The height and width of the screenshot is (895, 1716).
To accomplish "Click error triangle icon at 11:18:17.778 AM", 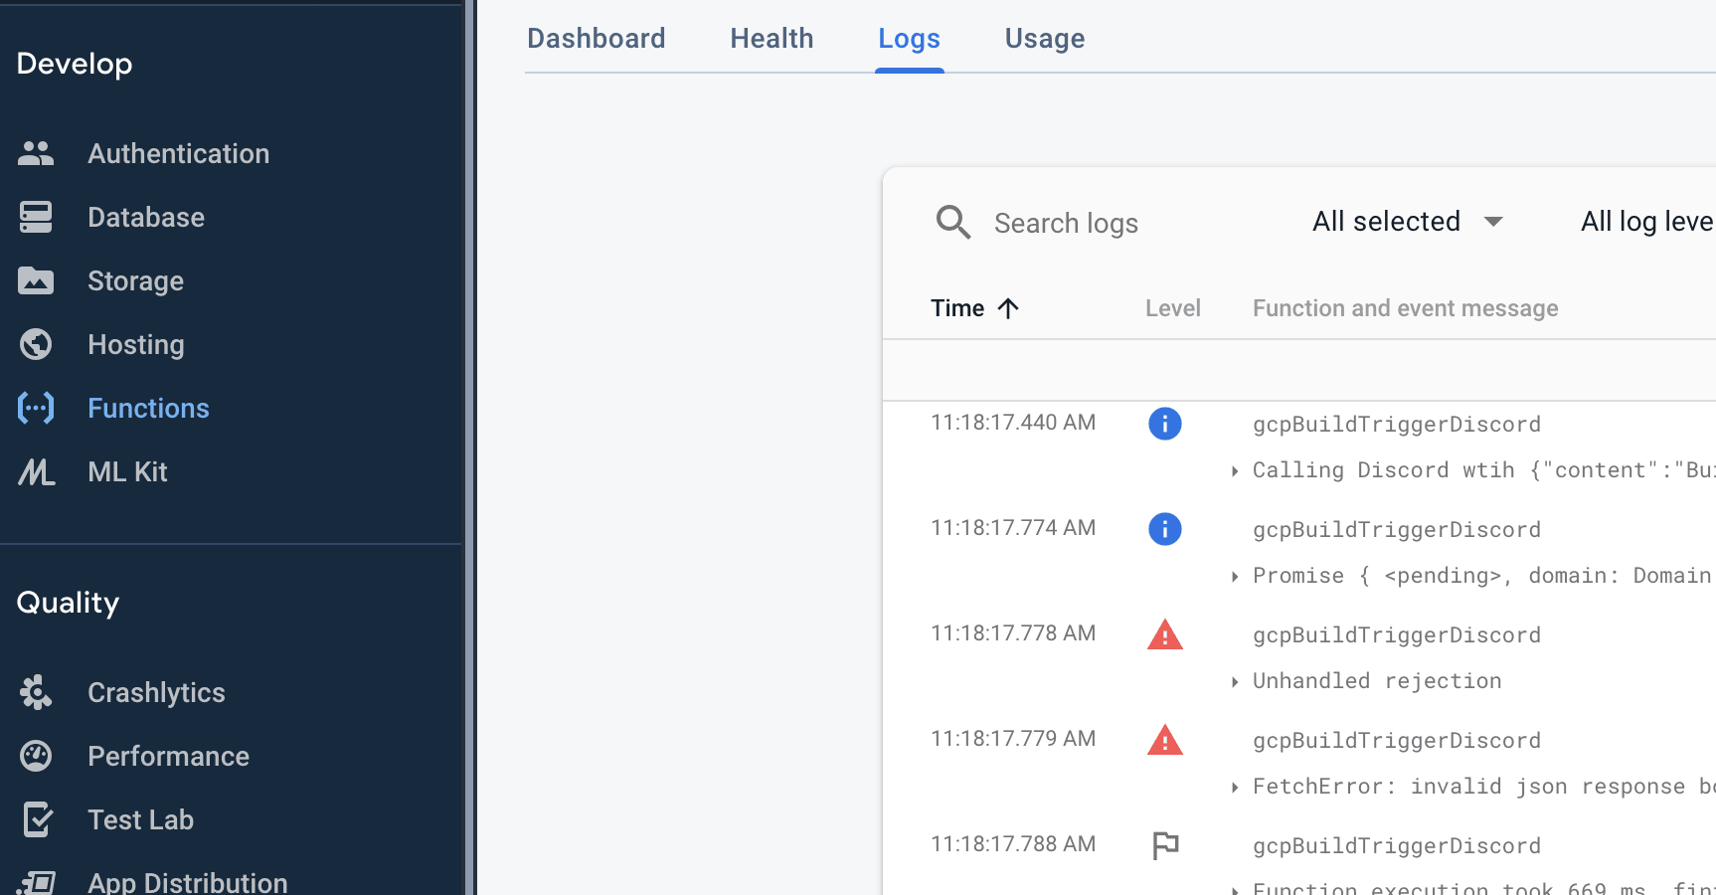I will click(x=1165, y=634).
